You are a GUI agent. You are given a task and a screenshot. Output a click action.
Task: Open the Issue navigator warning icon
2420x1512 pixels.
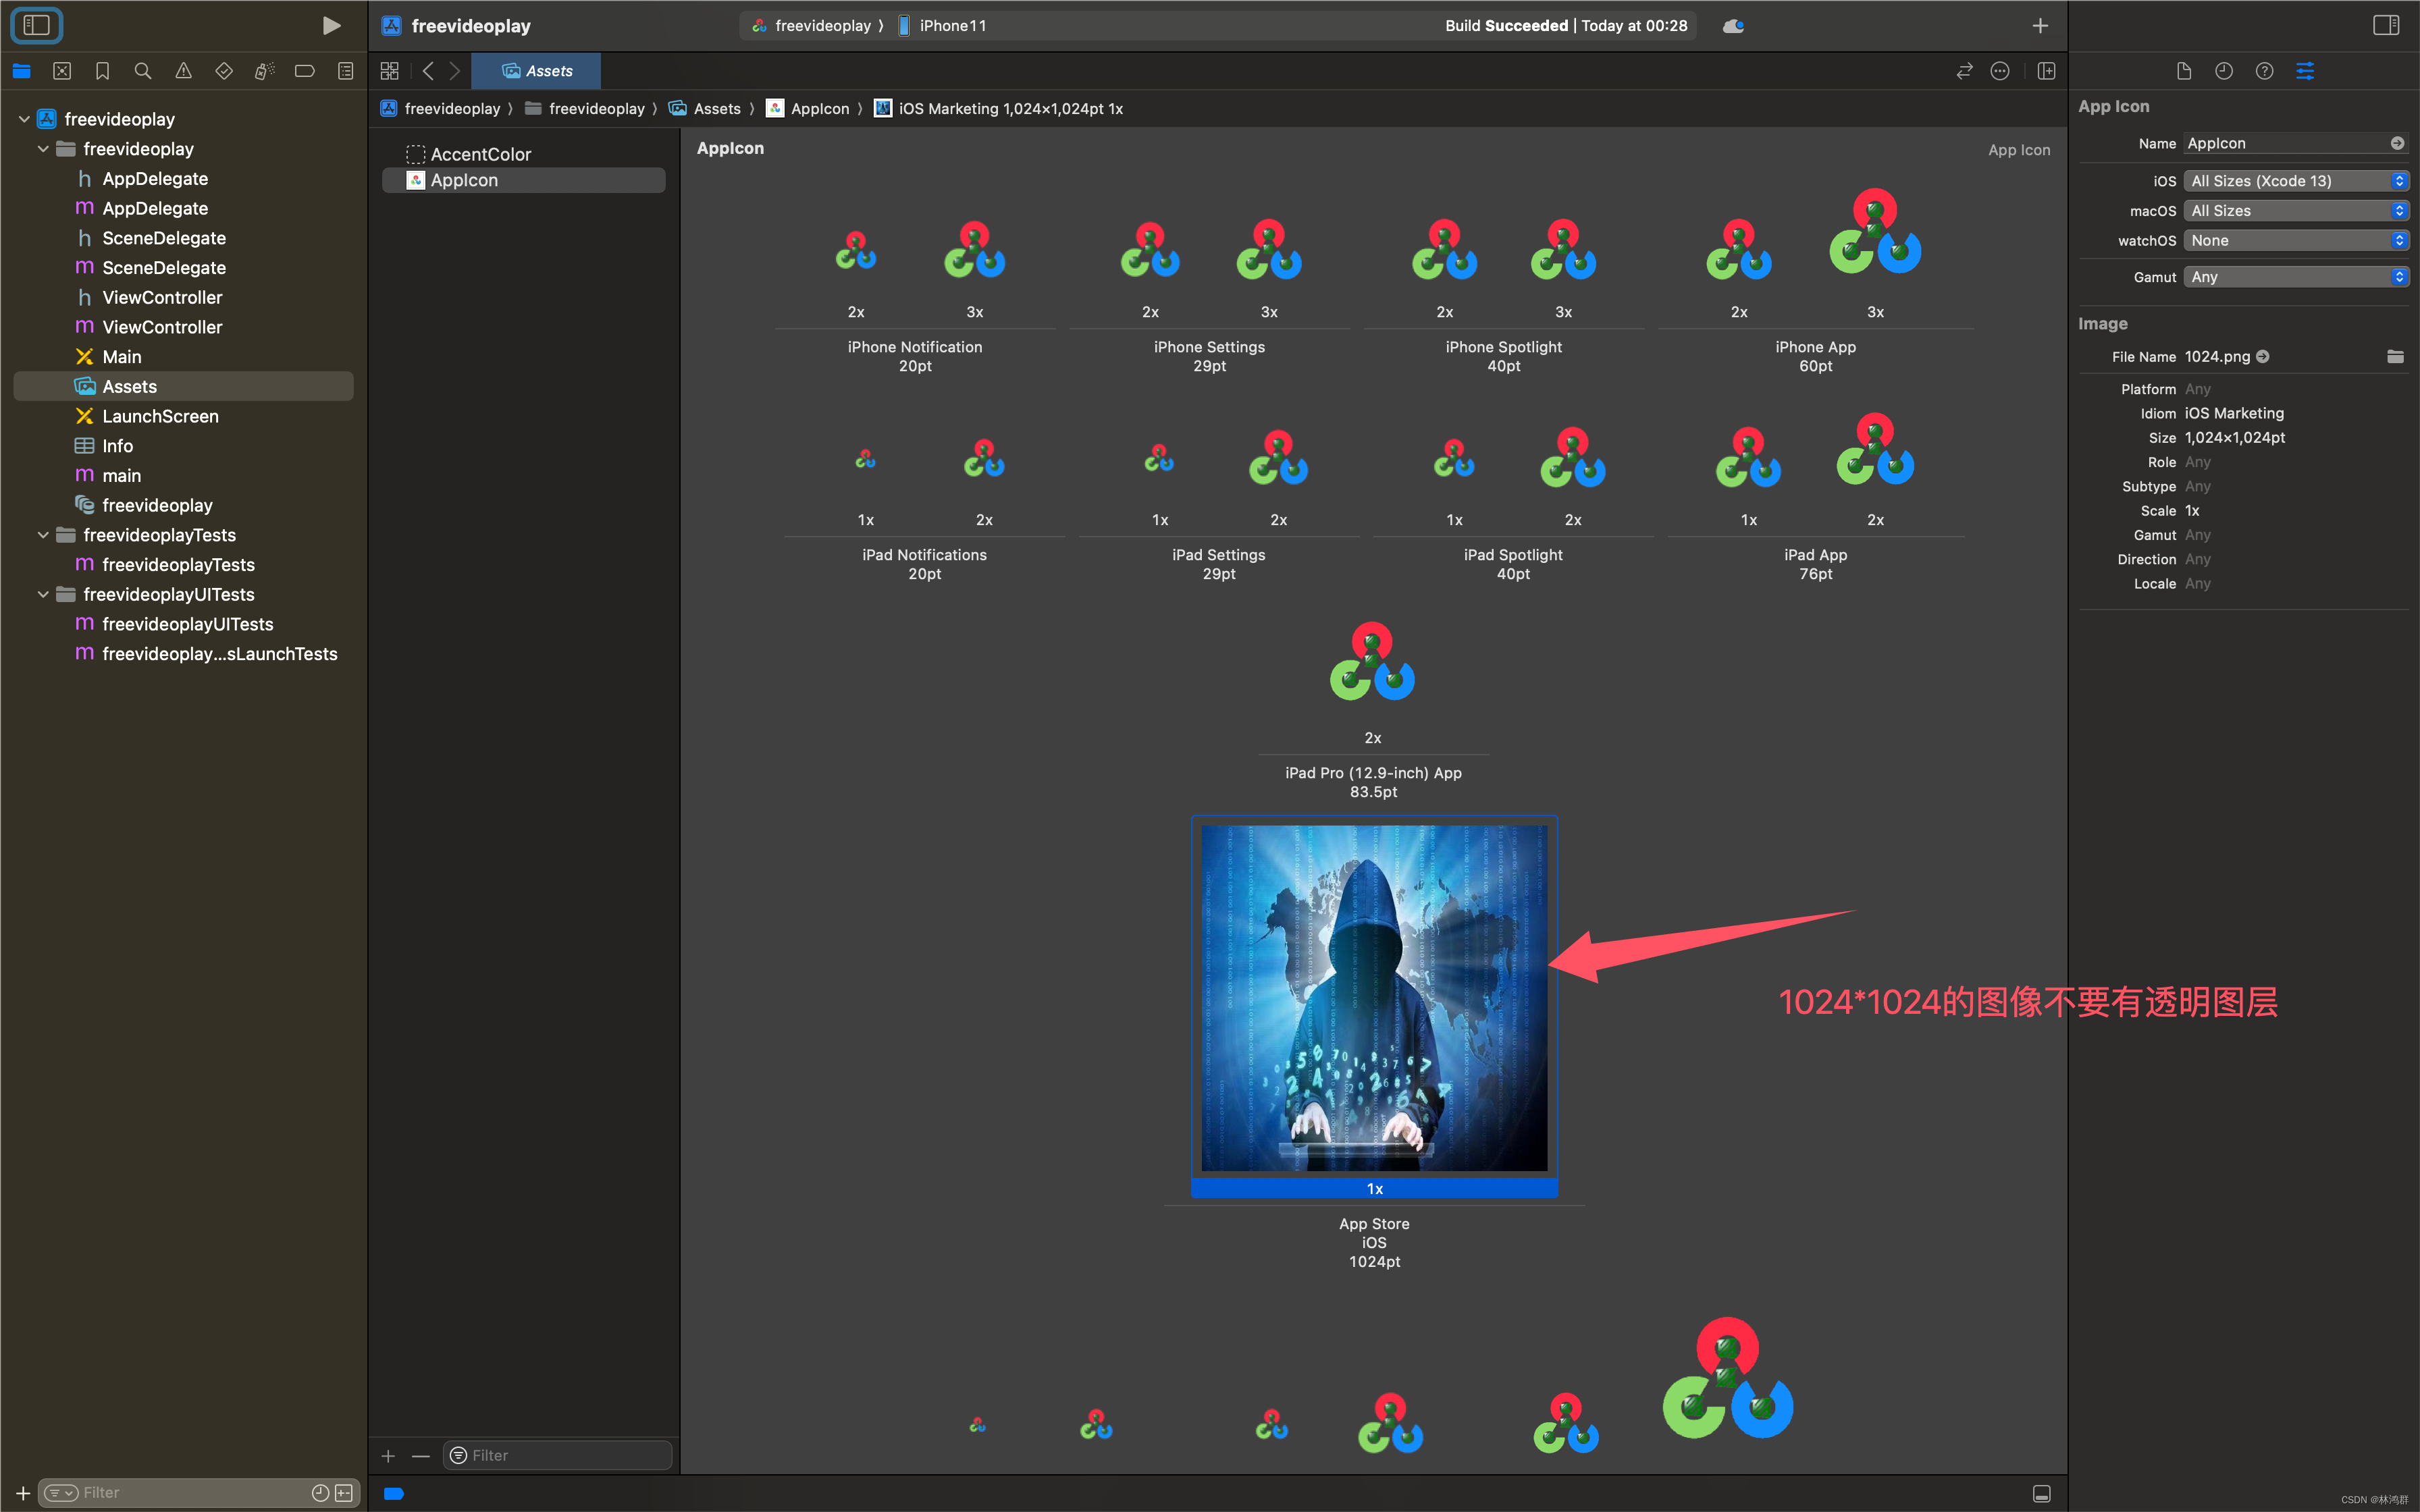[x=183, y=71]
